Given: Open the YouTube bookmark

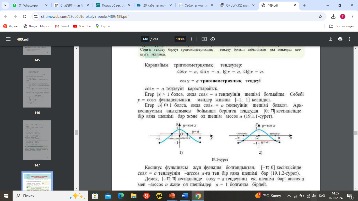Looking at the screenshot, I should point(82,26).
